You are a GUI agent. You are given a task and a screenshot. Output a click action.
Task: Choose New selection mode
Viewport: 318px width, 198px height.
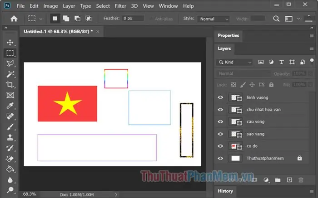(x=55, y=19)
